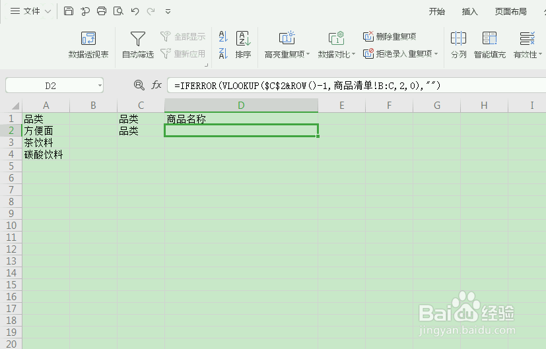Click the export to PDF icon
Screen dimensions: 546x349
point(85,11)
